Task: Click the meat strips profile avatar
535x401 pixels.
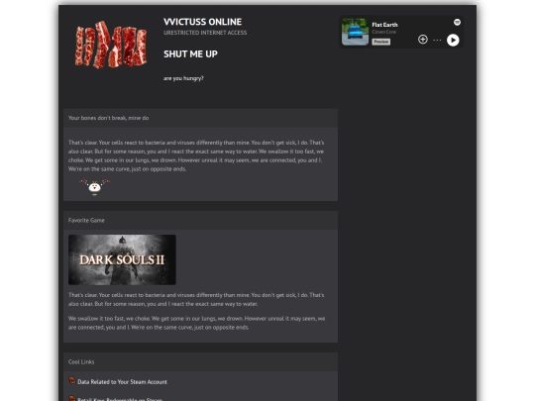Action: click(x=111, y=45)
